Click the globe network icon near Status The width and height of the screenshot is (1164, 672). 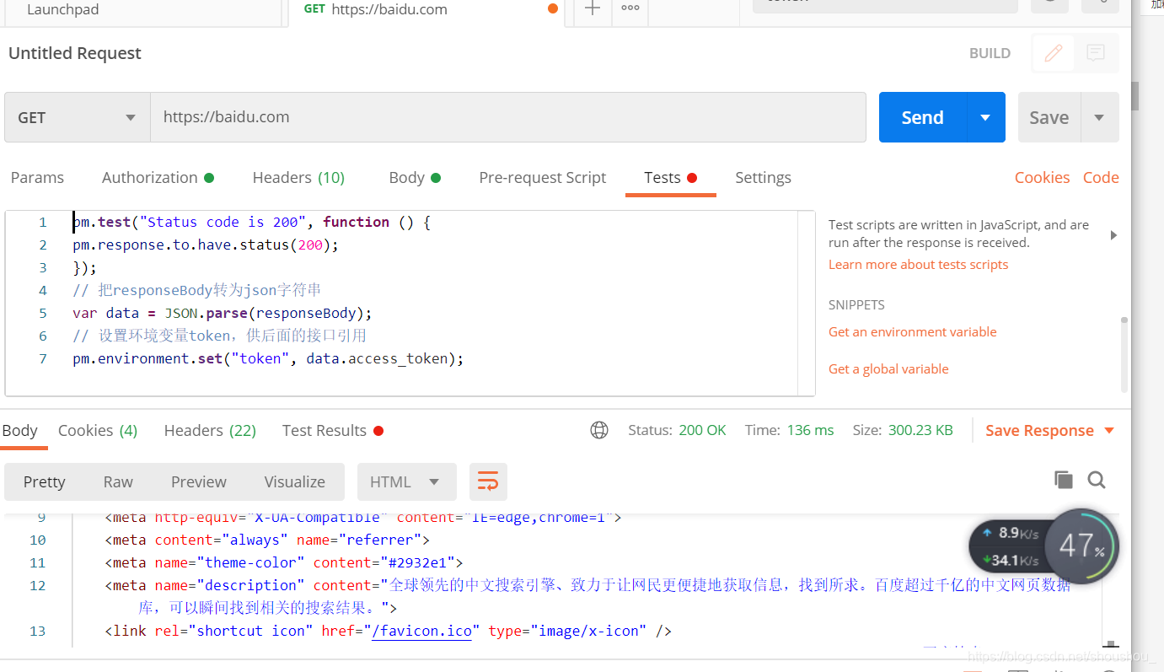pyautogui.click(x=599, y=430)
